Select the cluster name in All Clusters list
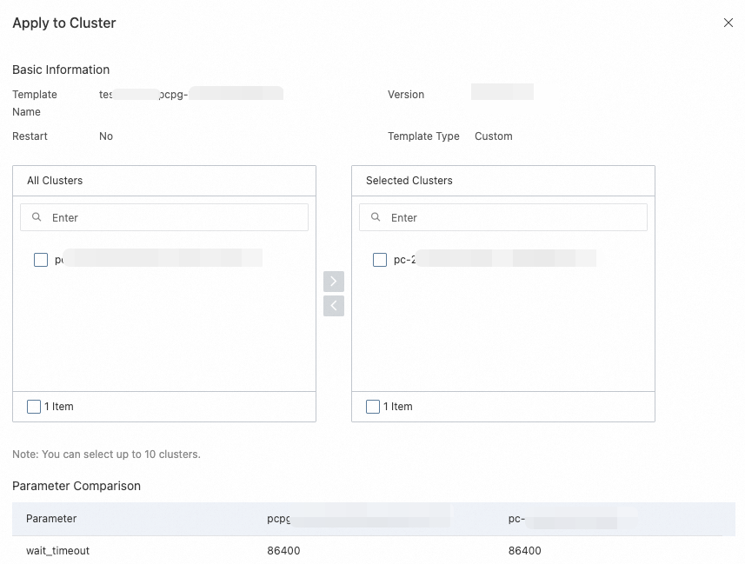The width and height of the screenshot is (745, 564). pos(156,259)
